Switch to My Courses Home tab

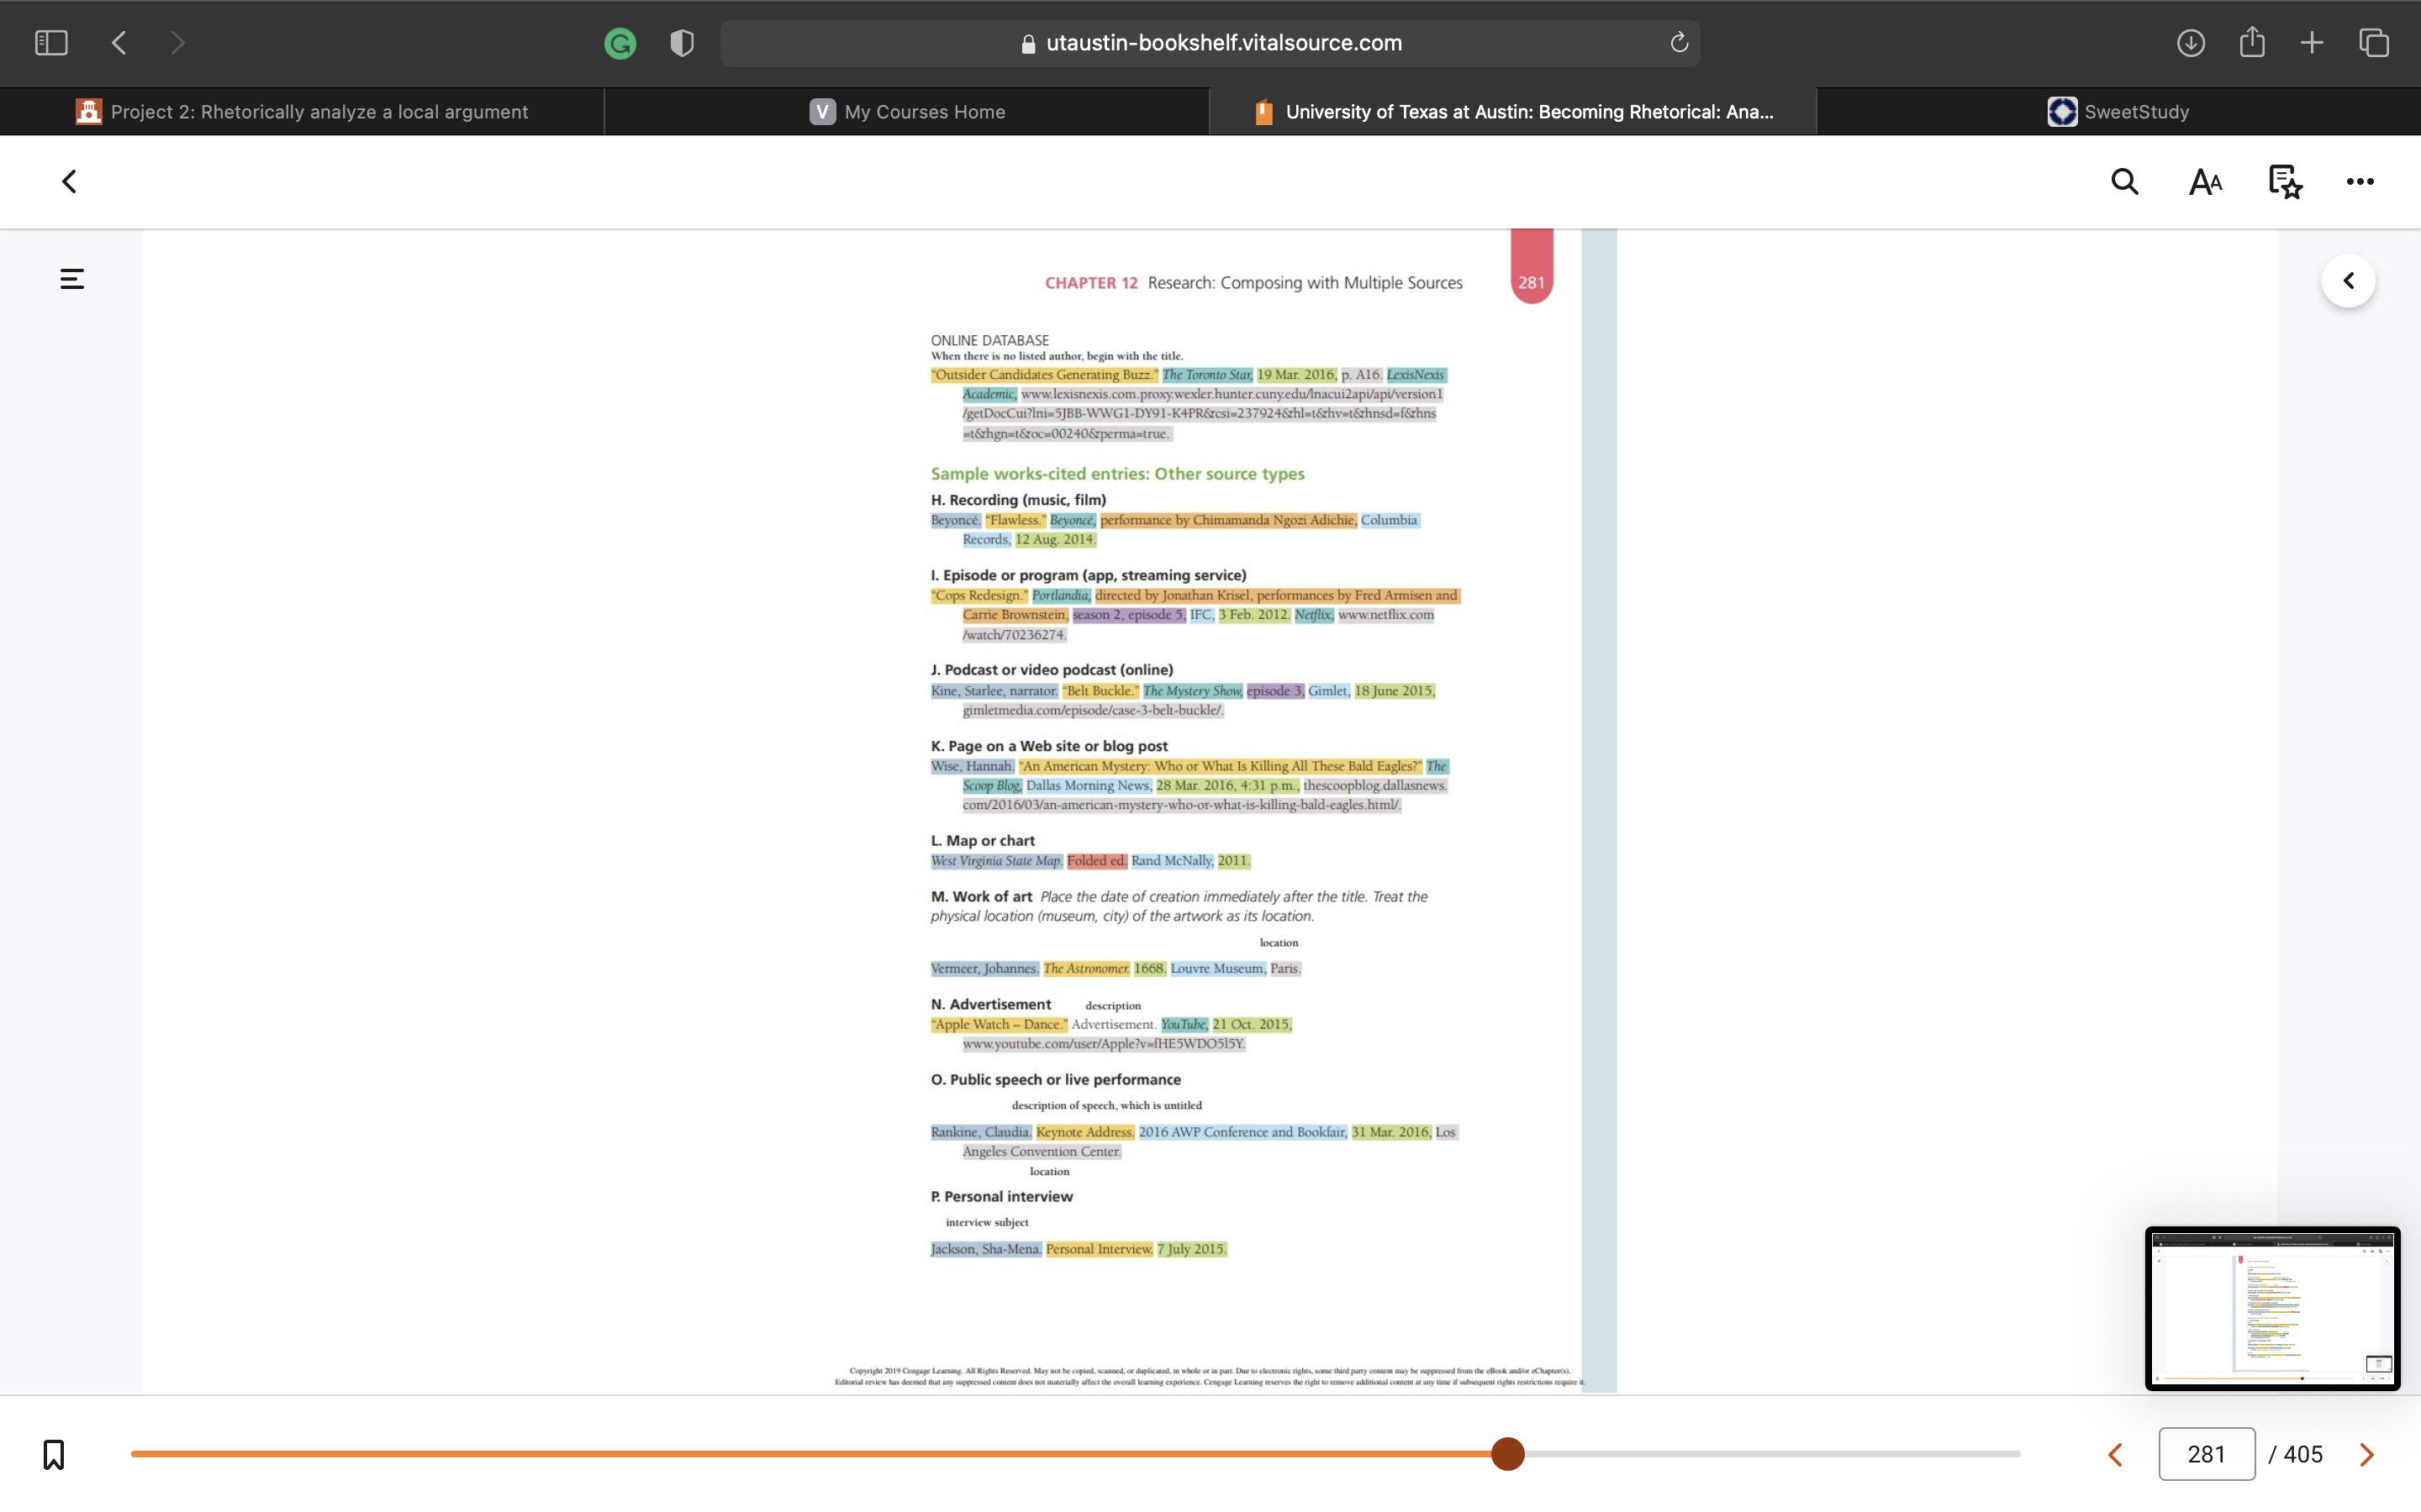[907, 112]
